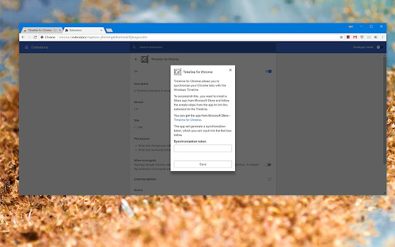This screenshot has height=247, width=395.
Task: Bookmark this page with the star icon
Action: point(341,37)
